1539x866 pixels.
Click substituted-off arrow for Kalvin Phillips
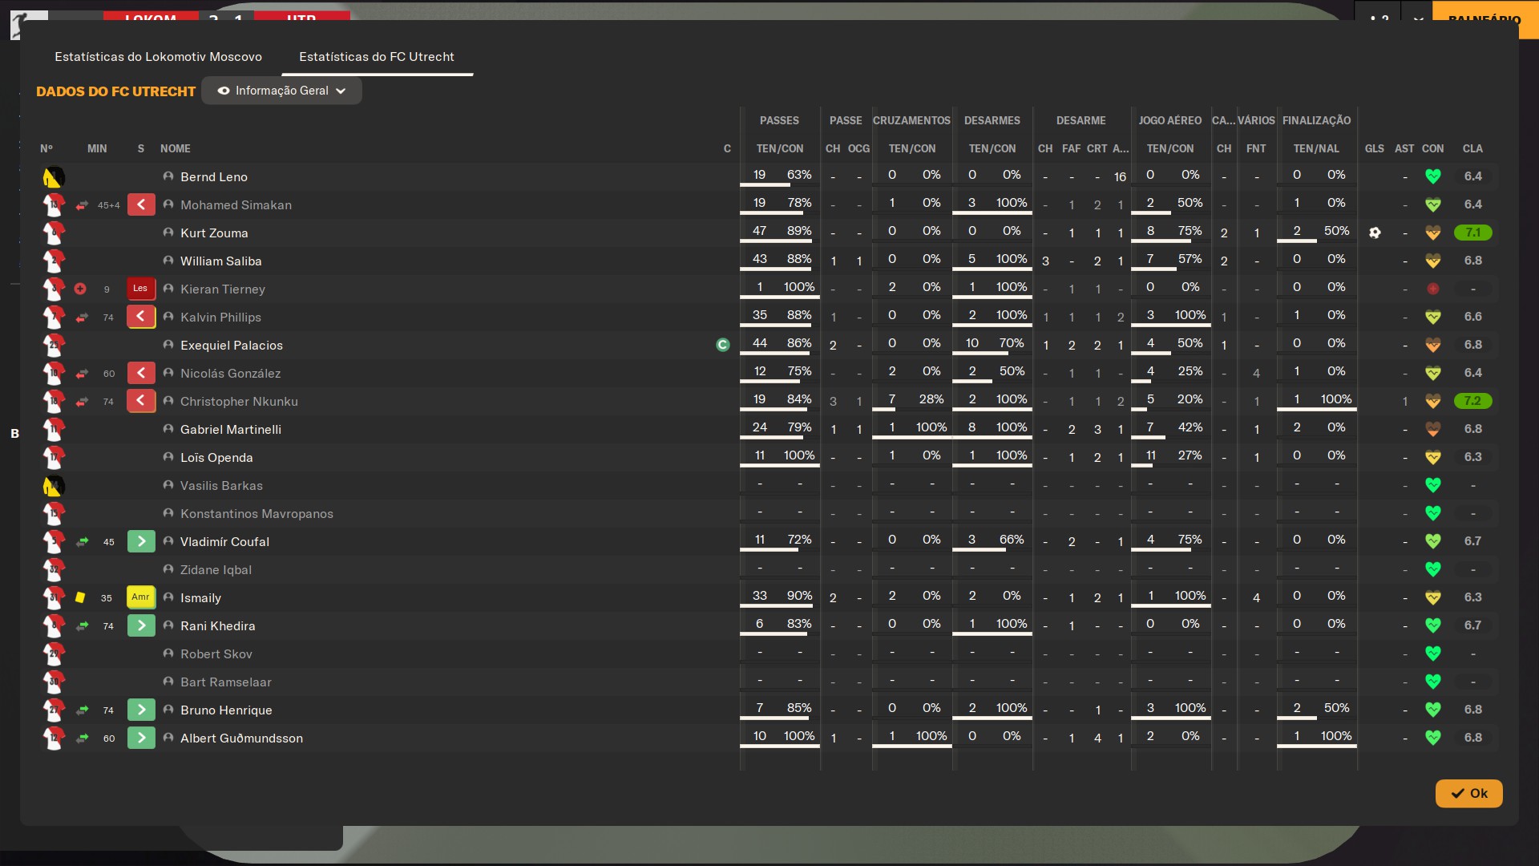tap(141, 317)
